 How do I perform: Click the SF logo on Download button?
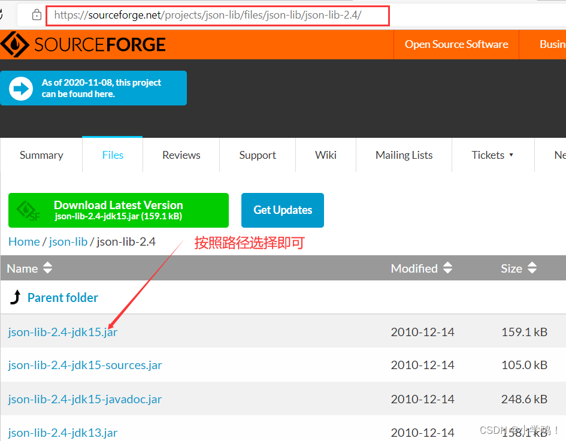point(29,211)
